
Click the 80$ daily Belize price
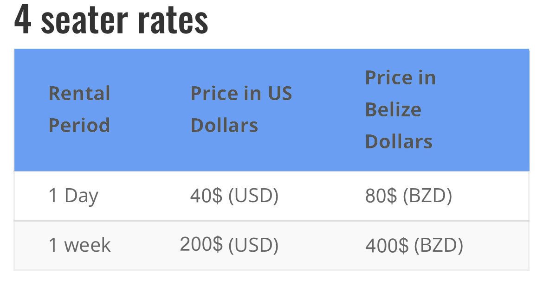[x=408, y=196]
